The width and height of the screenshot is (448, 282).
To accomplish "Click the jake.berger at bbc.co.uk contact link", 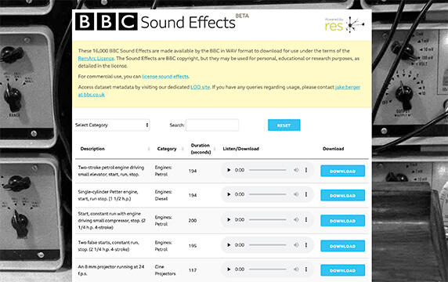I will 348,87.
